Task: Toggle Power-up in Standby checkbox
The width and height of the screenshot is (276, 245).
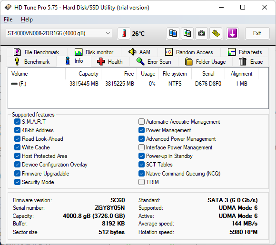Action: [x=141, y=156]
